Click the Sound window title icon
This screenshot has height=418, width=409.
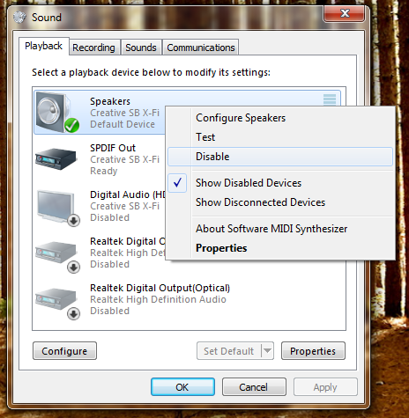[x=20, y=18]
